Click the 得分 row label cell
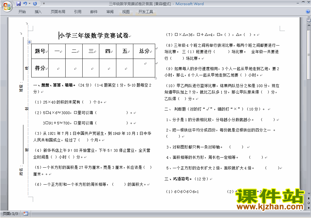Screen dimensions: 311x218 click(x=40, y=68)
